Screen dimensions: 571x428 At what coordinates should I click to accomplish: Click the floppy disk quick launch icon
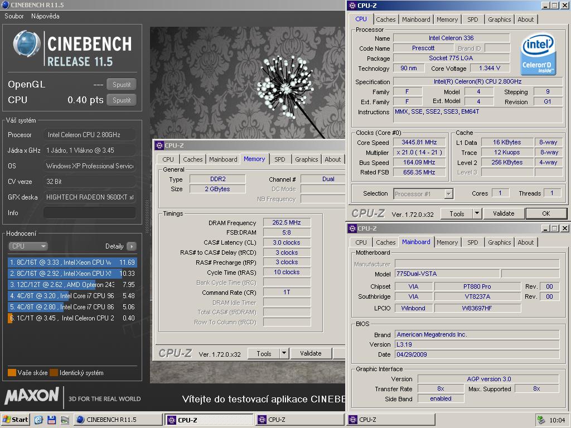coord(51,420)
